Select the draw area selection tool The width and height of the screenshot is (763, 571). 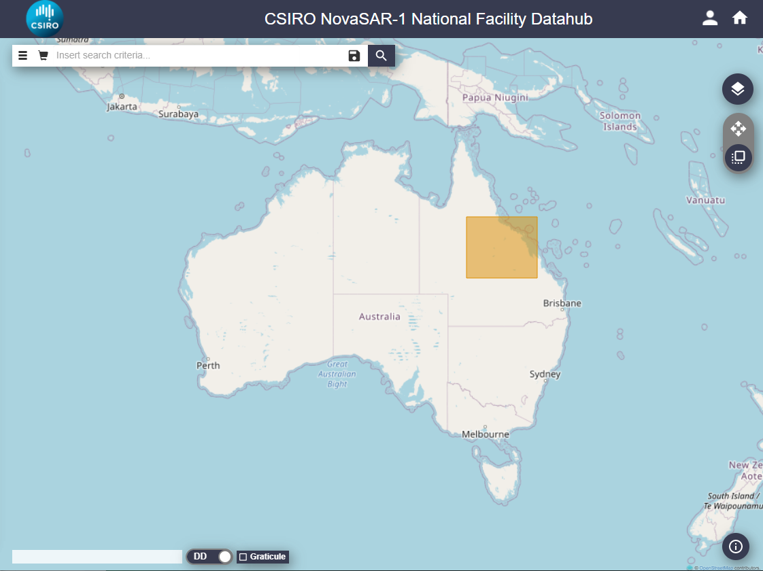[739, 157]
